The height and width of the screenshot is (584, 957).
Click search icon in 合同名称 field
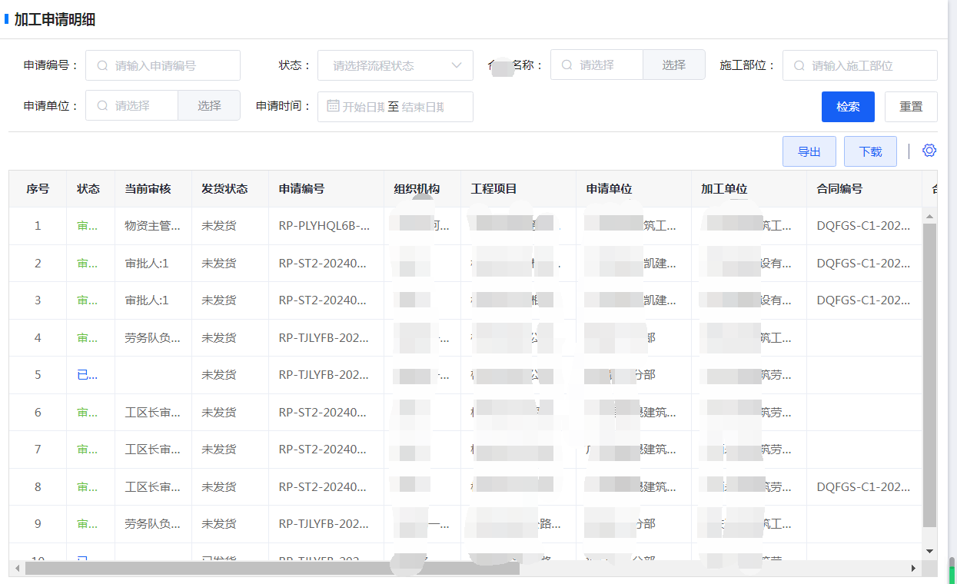[567, 66]
